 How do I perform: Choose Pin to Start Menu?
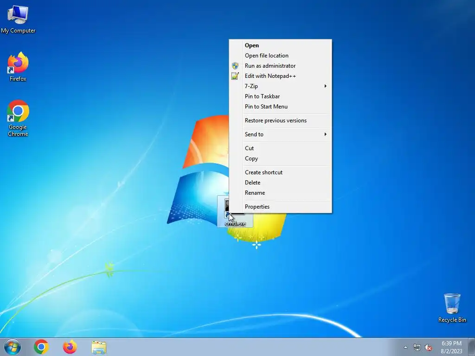click(280, 107)
